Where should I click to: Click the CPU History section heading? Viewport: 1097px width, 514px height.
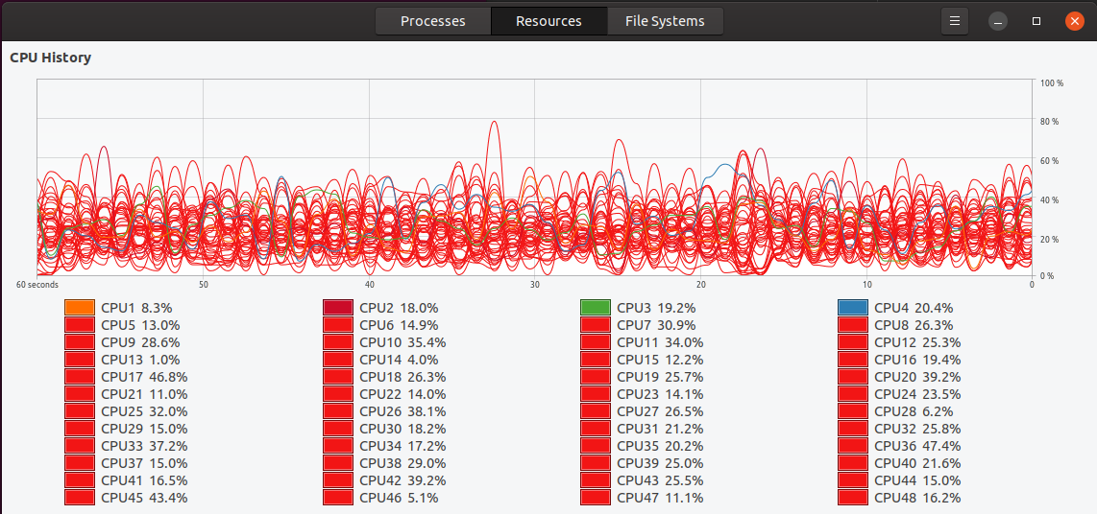coord(51,58)
